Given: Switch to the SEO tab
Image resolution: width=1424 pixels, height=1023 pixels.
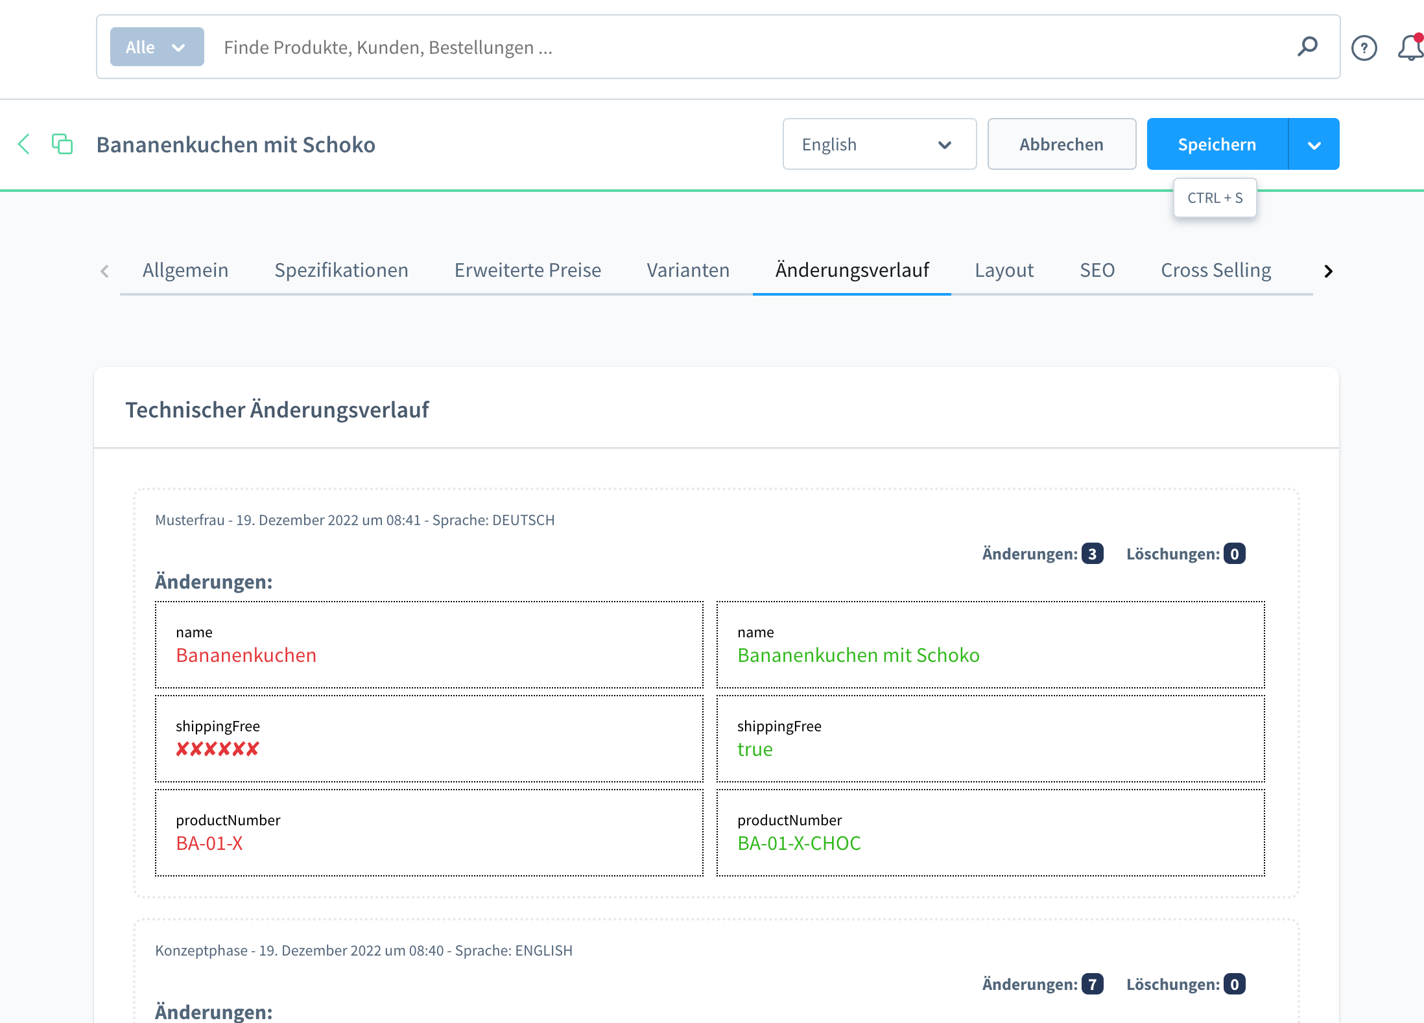Looking at the screenshot, I should coord(1097,270).
